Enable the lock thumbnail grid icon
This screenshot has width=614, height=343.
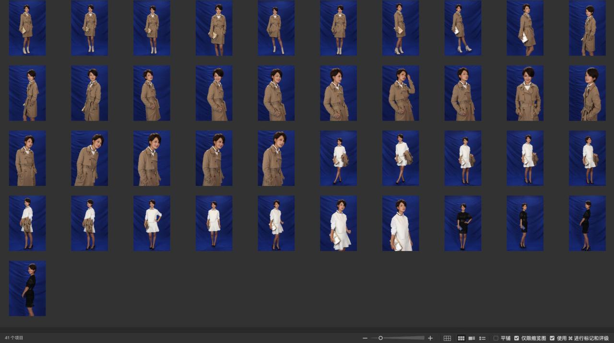[447, 338]
